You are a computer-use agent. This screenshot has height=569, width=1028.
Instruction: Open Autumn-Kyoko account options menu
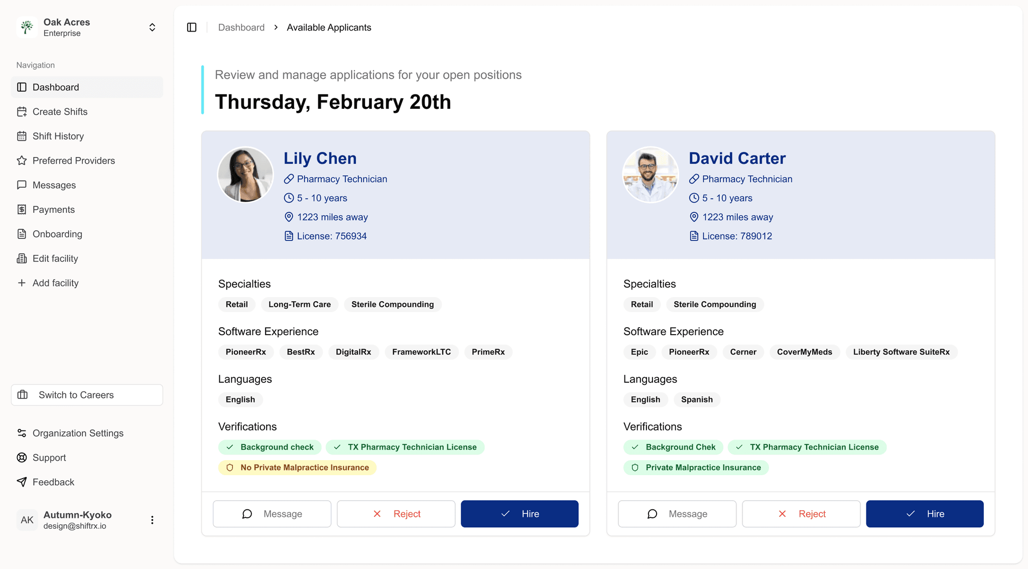(x=152, y=520)
